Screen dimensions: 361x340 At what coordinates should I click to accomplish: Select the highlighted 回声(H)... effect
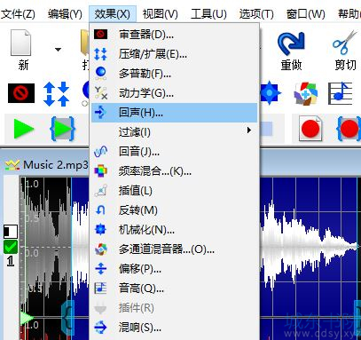pyautogui.click(x=174, y=113)
